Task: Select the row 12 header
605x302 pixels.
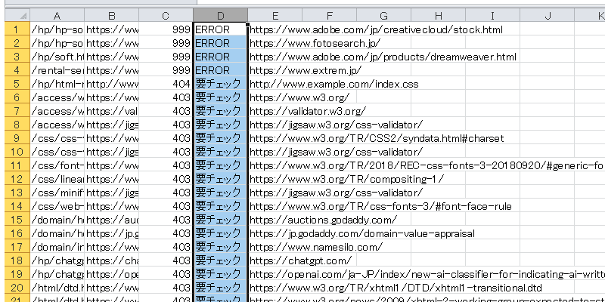Action: 15,179
